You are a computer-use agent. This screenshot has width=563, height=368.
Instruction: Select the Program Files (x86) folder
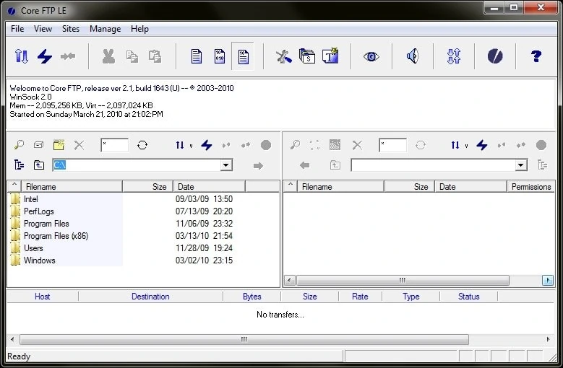(56, 236)
